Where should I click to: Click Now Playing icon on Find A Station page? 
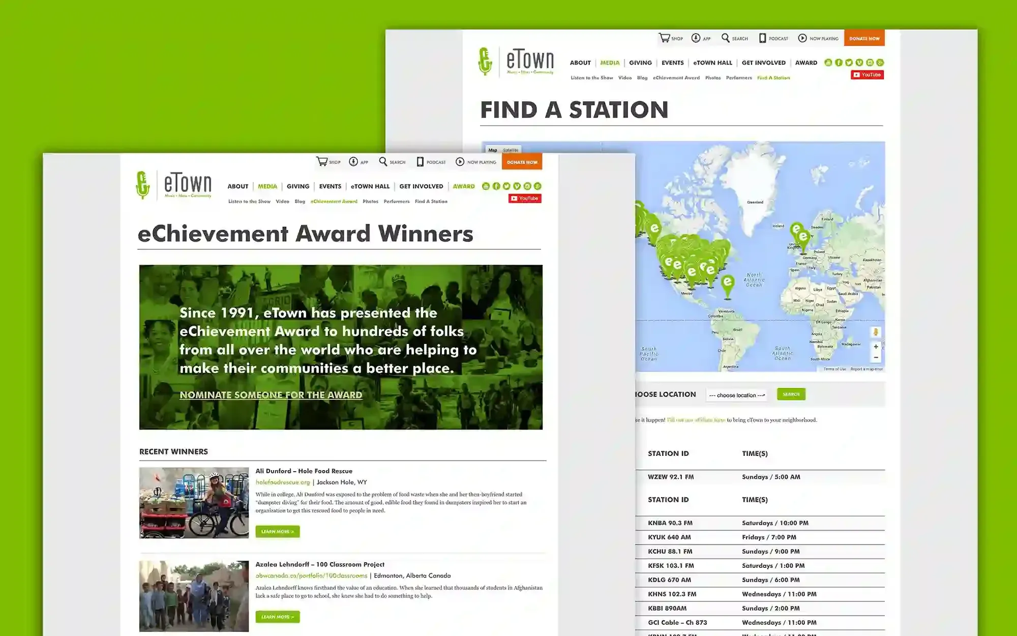tap(802, 38)
